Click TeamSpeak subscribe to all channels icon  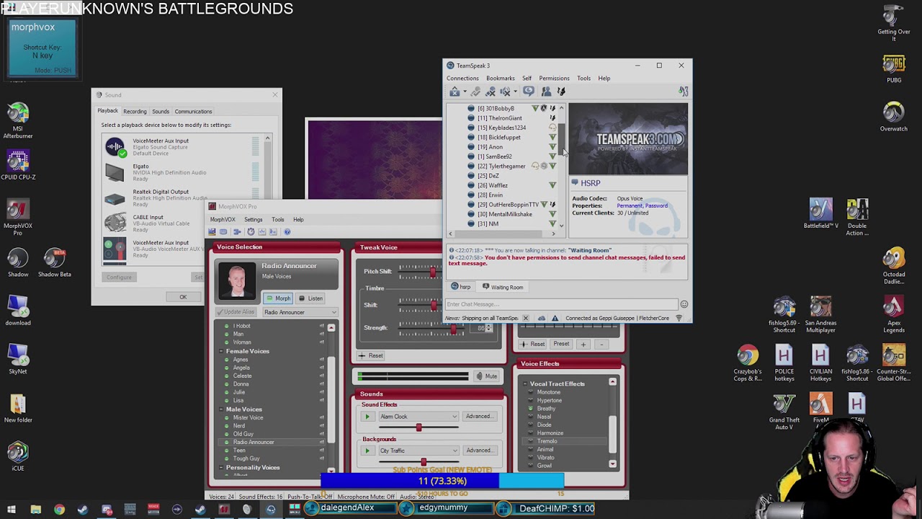pyautogui.click(x=528, y=92)
